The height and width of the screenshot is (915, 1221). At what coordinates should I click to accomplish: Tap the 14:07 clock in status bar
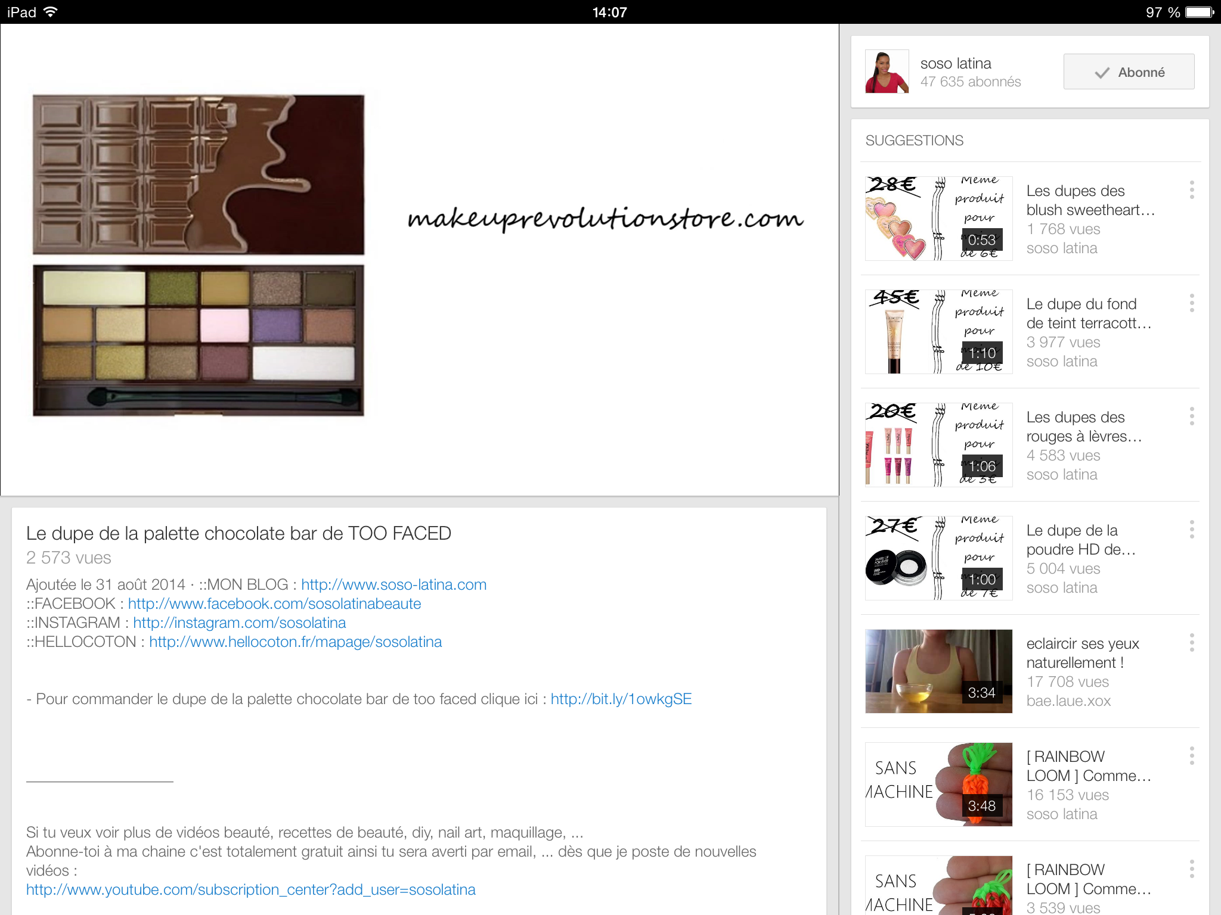point(609,12)
